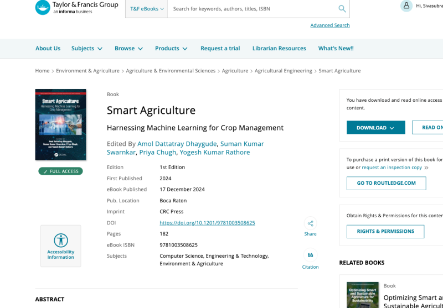Click the '182' pages value

coord(164,234)
